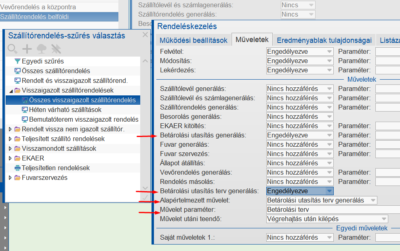
Task: Click the monitor icon of Rendelt és visszaigazolt szállítórend.
Action: pyautogui.click(x=17, y=80)
